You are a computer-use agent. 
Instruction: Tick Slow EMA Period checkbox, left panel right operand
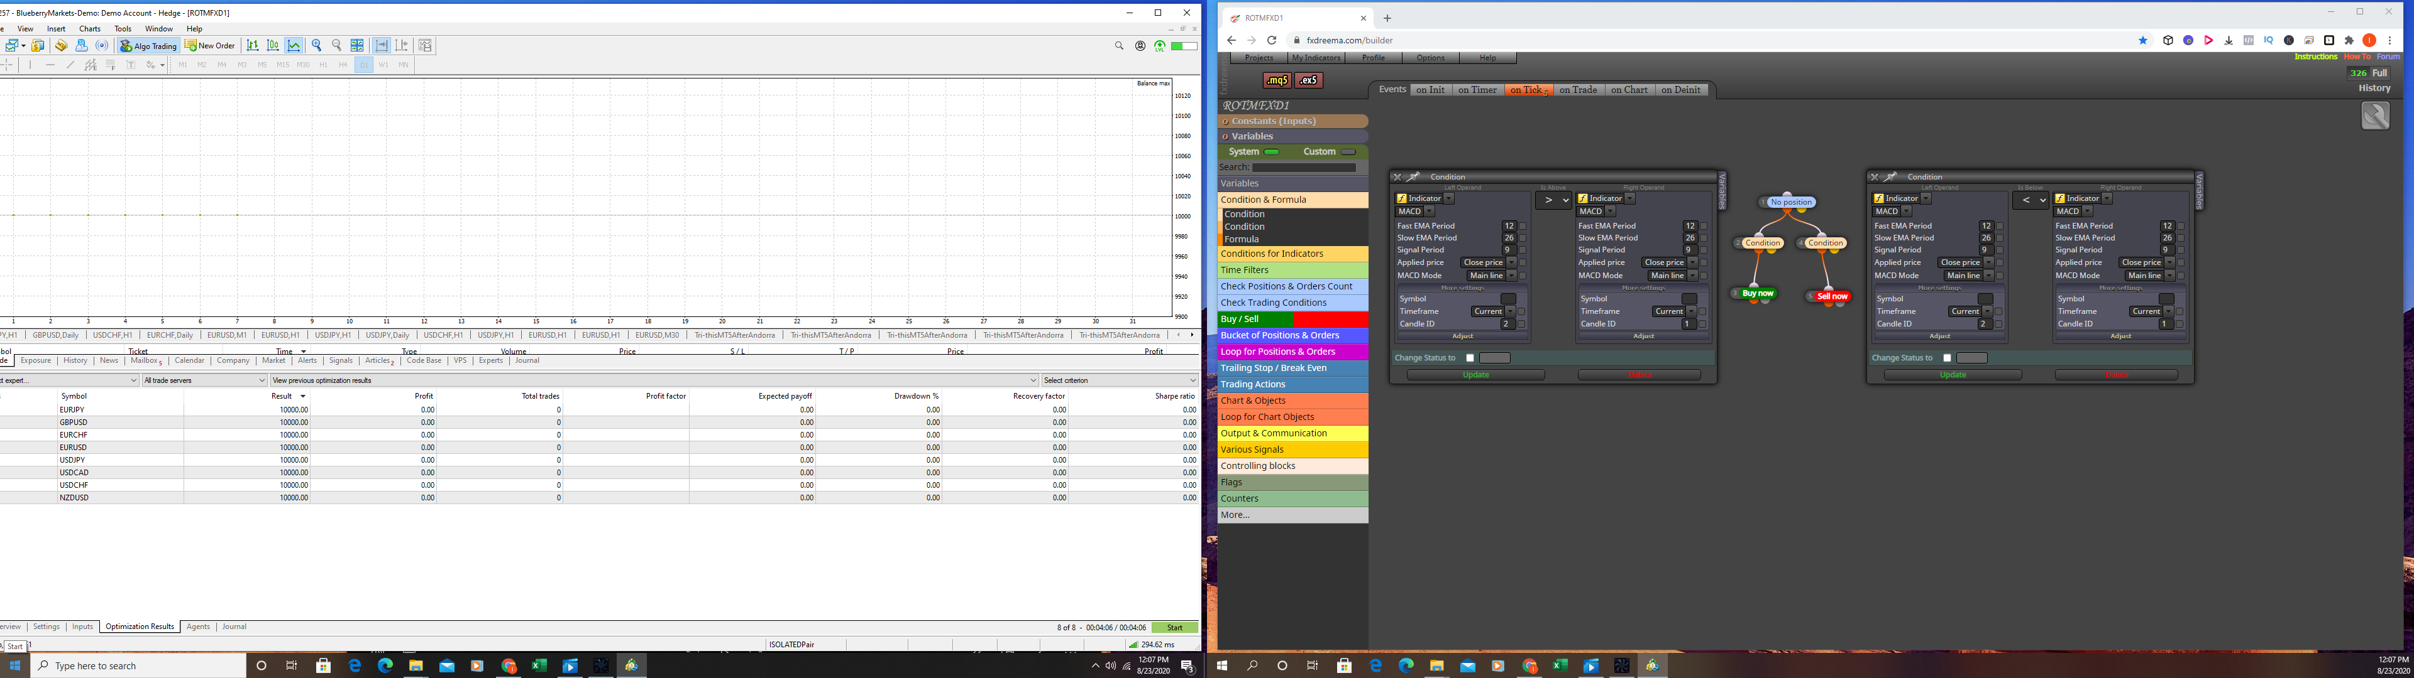1703,238
